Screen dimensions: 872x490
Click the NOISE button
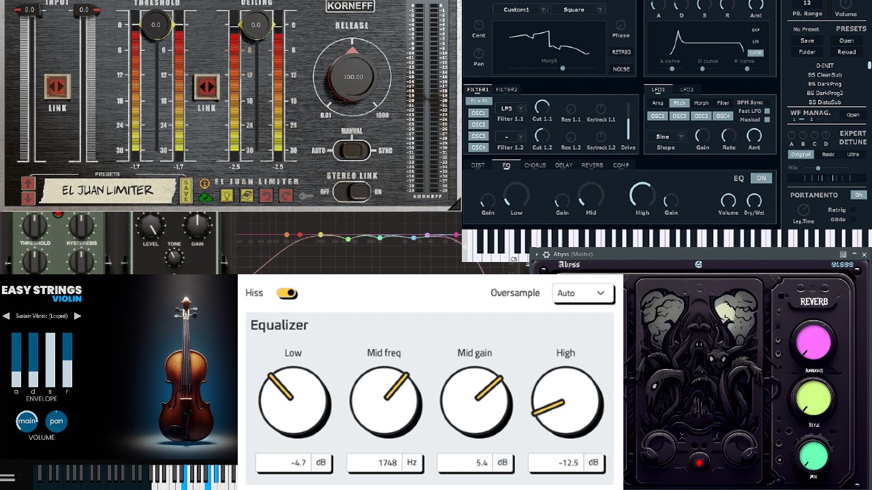click(x=621, y=69)
